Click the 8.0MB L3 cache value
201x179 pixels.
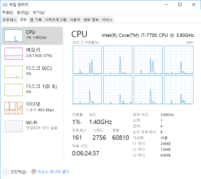pos(165,155)
